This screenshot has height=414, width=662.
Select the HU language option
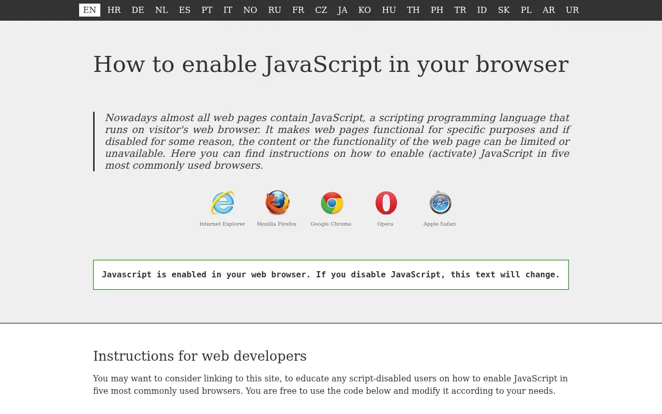(388, 10)
